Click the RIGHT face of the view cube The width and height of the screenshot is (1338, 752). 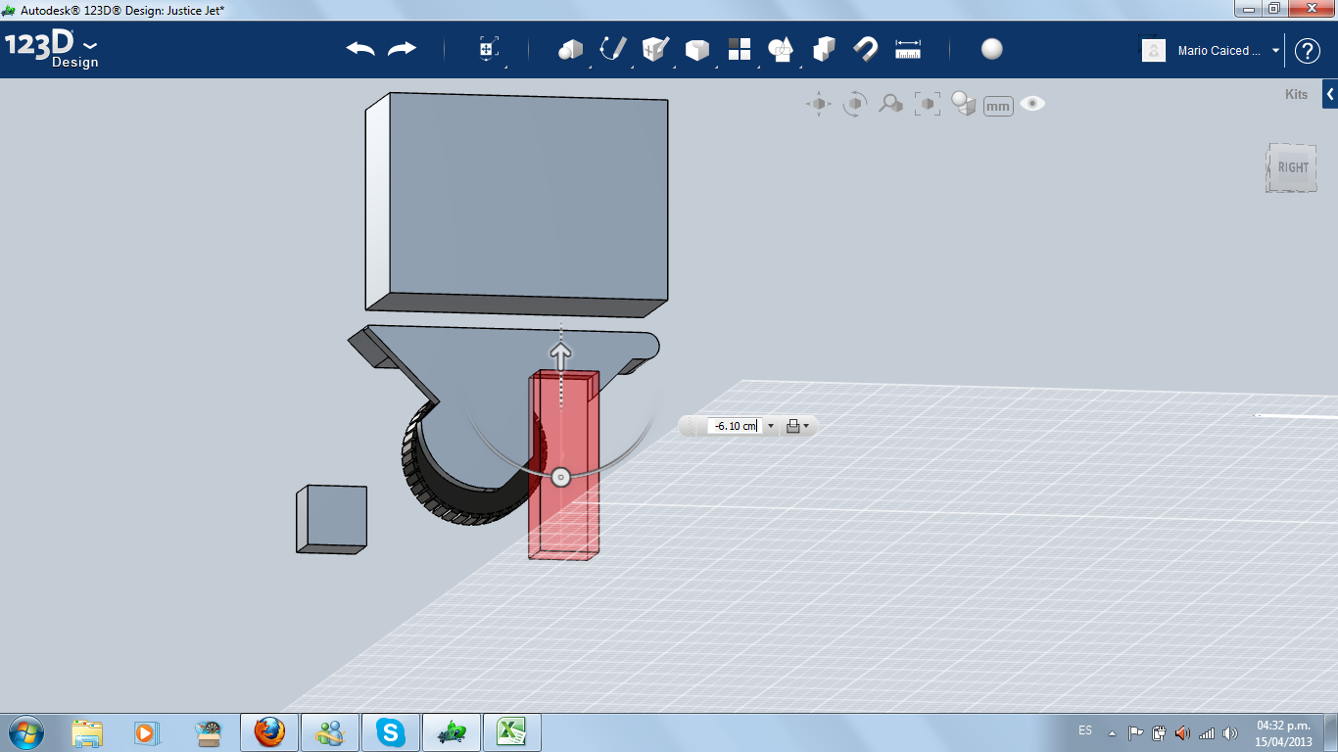tap(1292, 167)
